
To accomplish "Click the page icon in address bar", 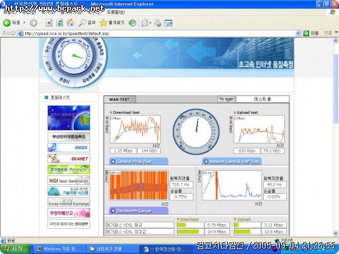I will (20, 34).
